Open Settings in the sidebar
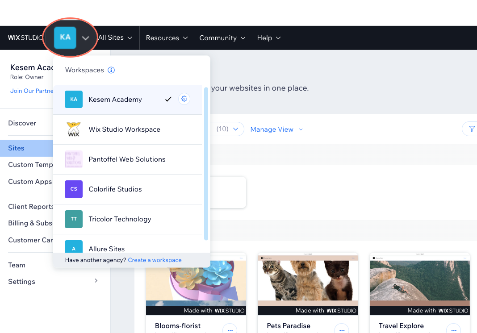This screenshot has width=477, height=333. (21, 282)
